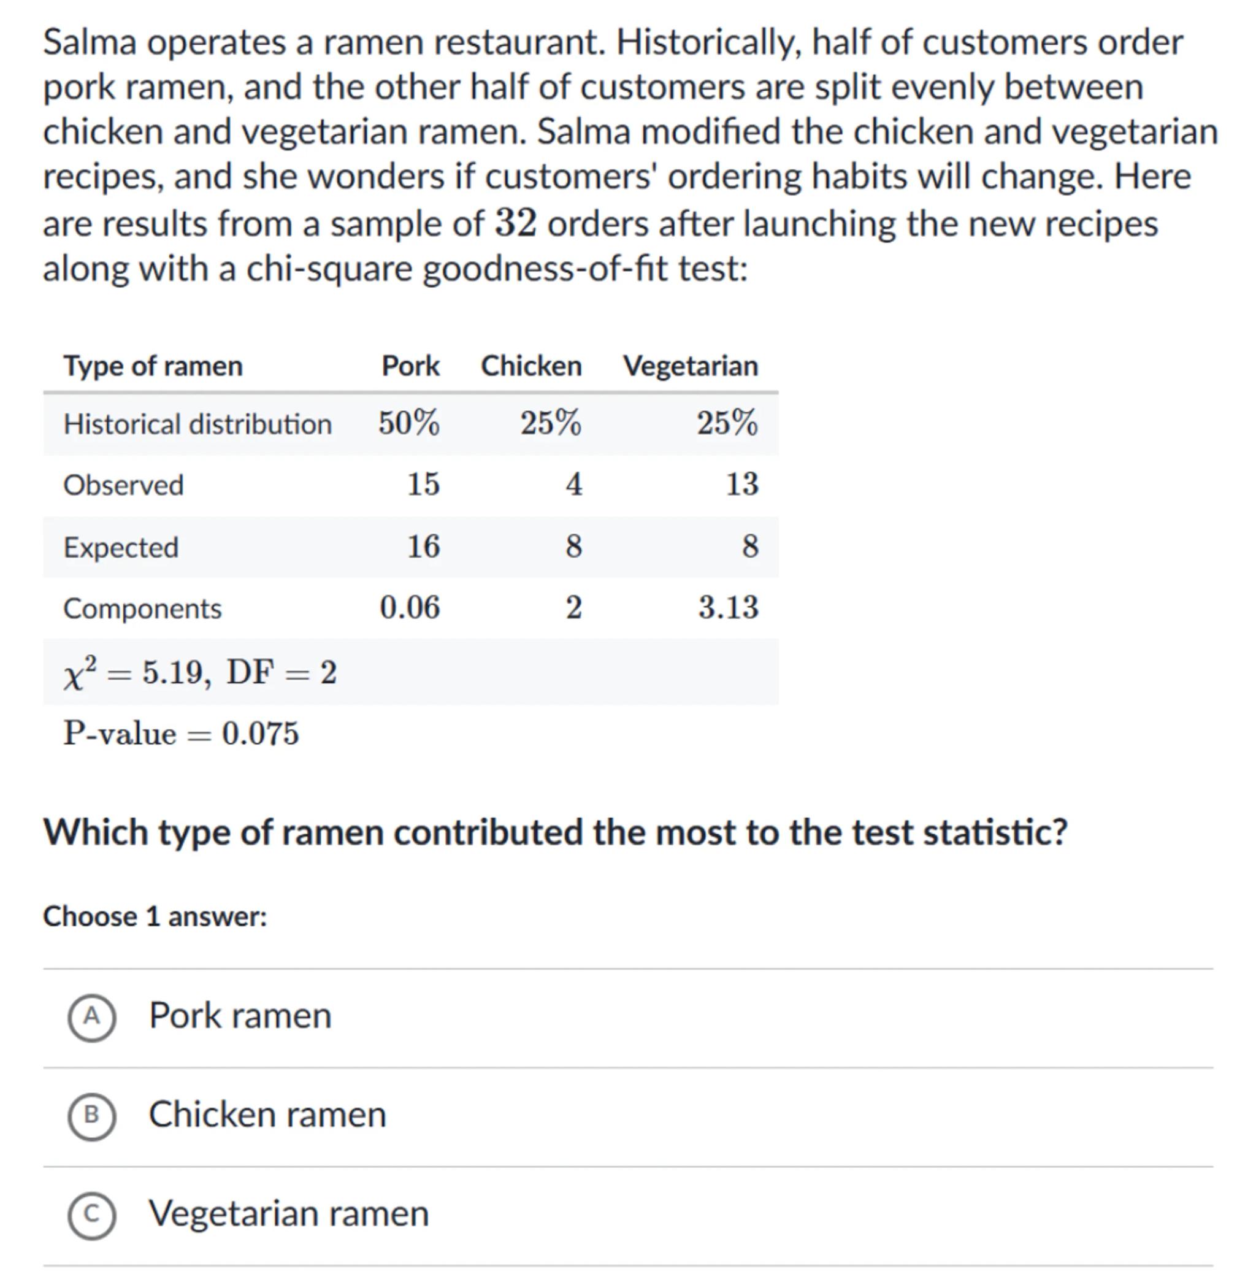Image resolution: width=1256 pixels, height=1274 pixels.
Task: Click the Vegetarian component value 3.13
Action: (729, 607)
